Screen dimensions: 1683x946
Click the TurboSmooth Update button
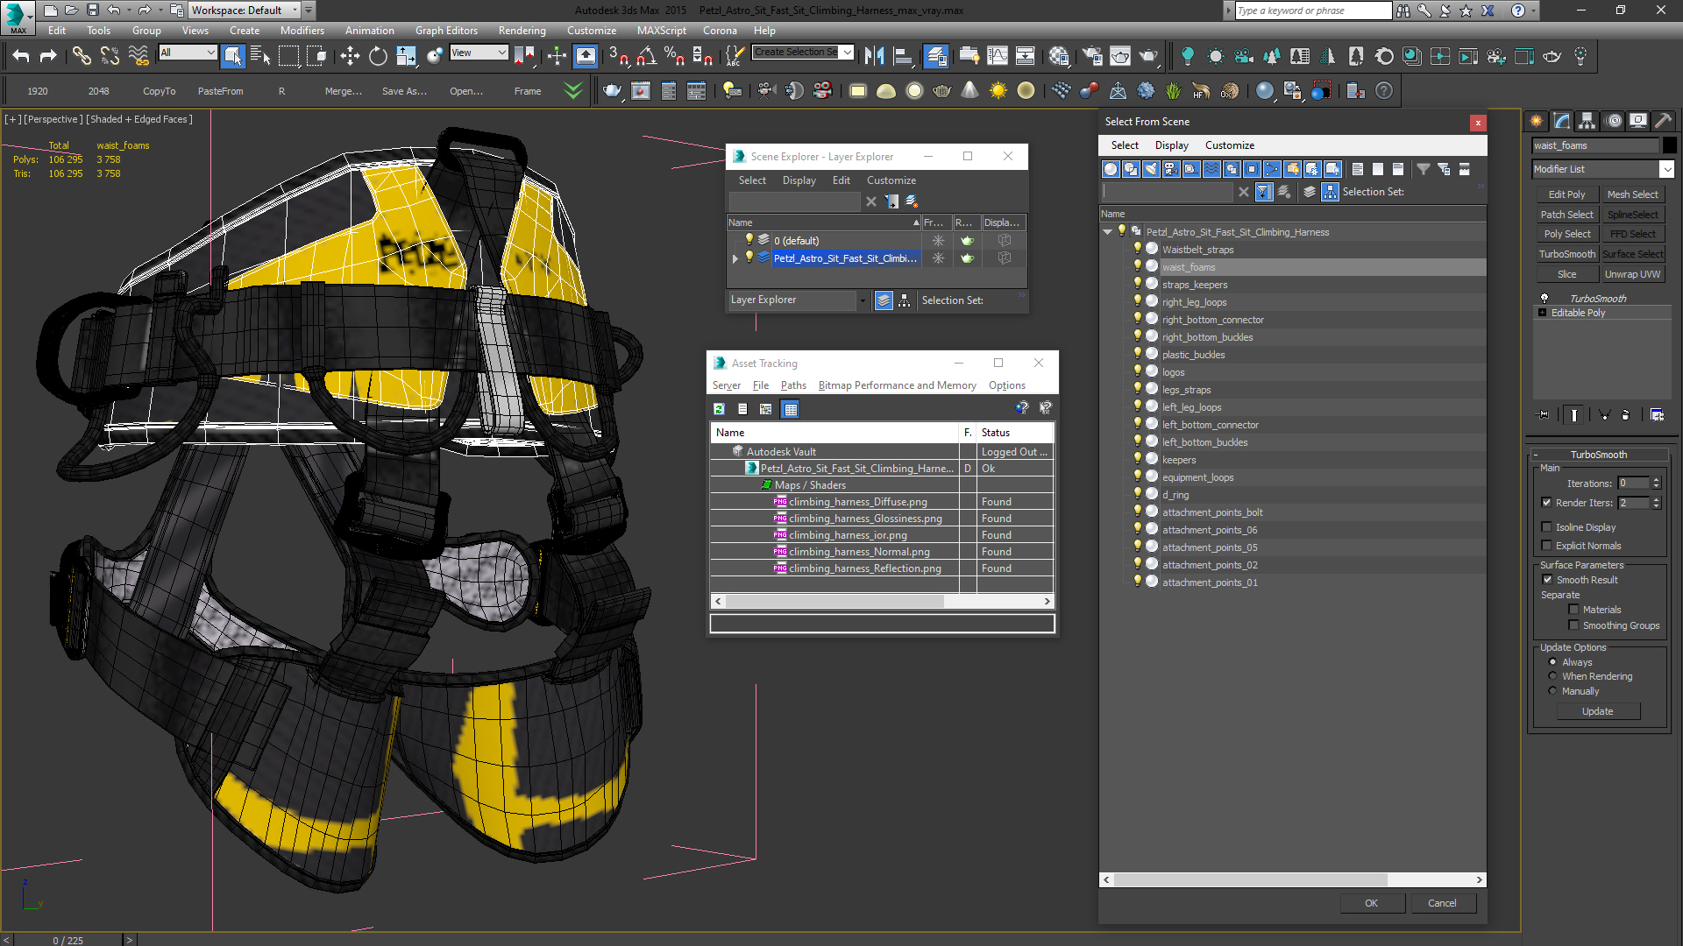tap(1597, 711)
